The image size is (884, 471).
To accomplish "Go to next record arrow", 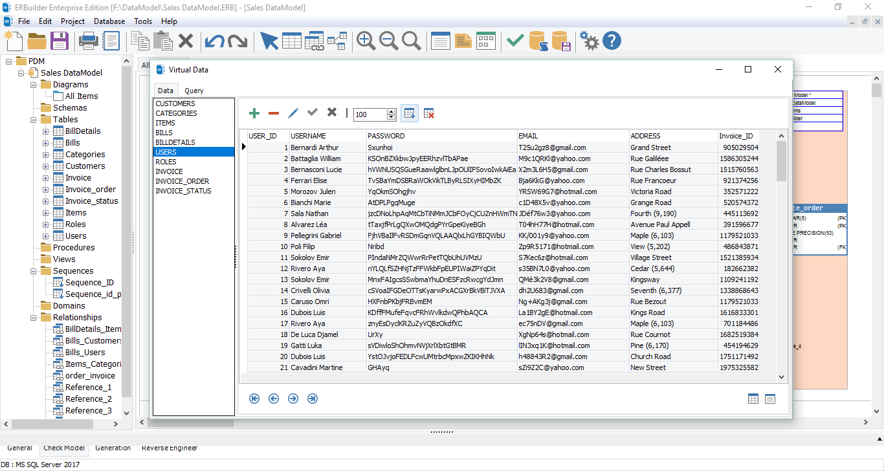I will [x=293, y=399].
